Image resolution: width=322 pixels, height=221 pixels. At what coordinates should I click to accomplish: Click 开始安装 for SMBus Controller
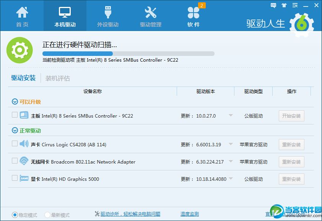pos(291,116)
